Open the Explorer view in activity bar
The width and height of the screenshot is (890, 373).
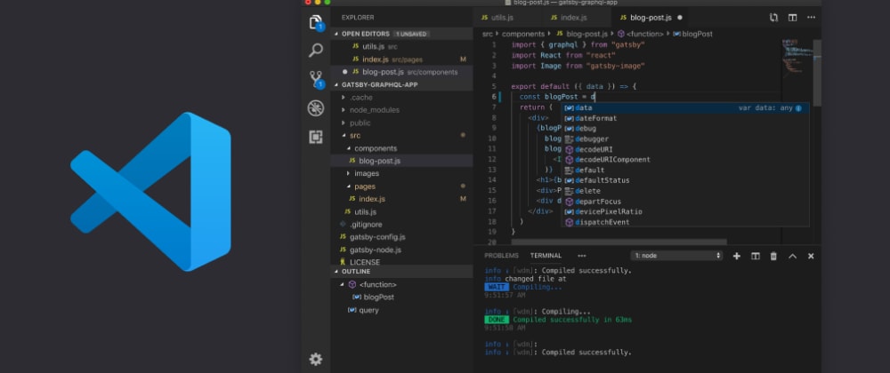(316, 22)
